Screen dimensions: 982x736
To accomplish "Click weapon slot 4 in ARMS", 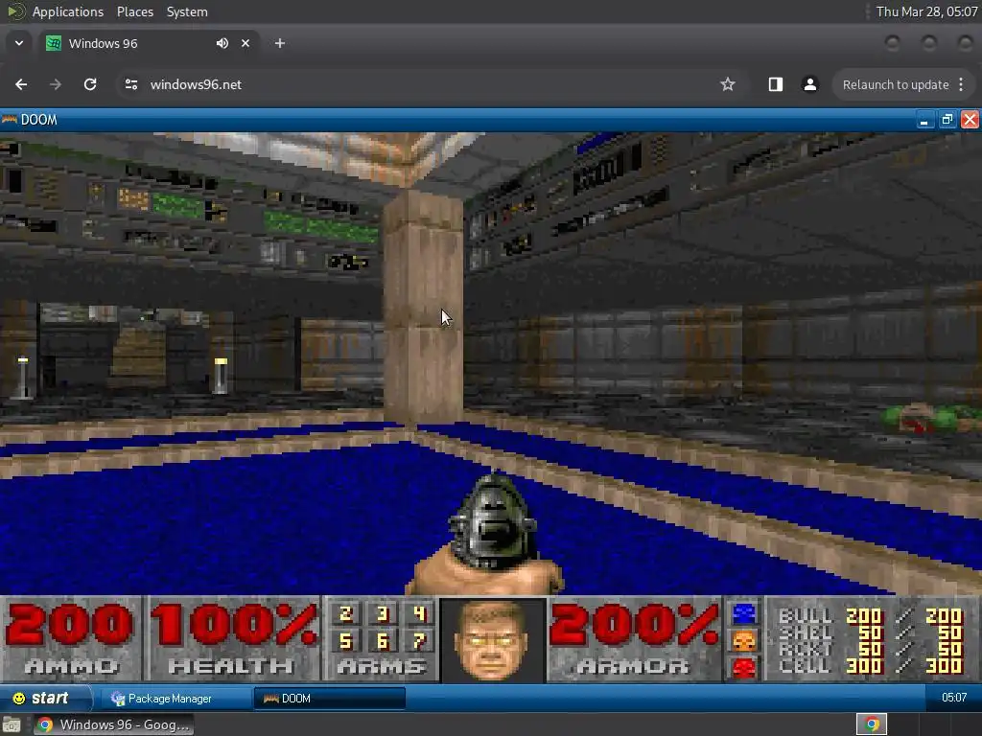I will click(419, 614).
